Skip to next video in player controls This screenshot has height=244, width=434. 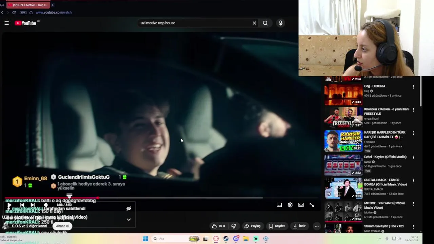33,205
